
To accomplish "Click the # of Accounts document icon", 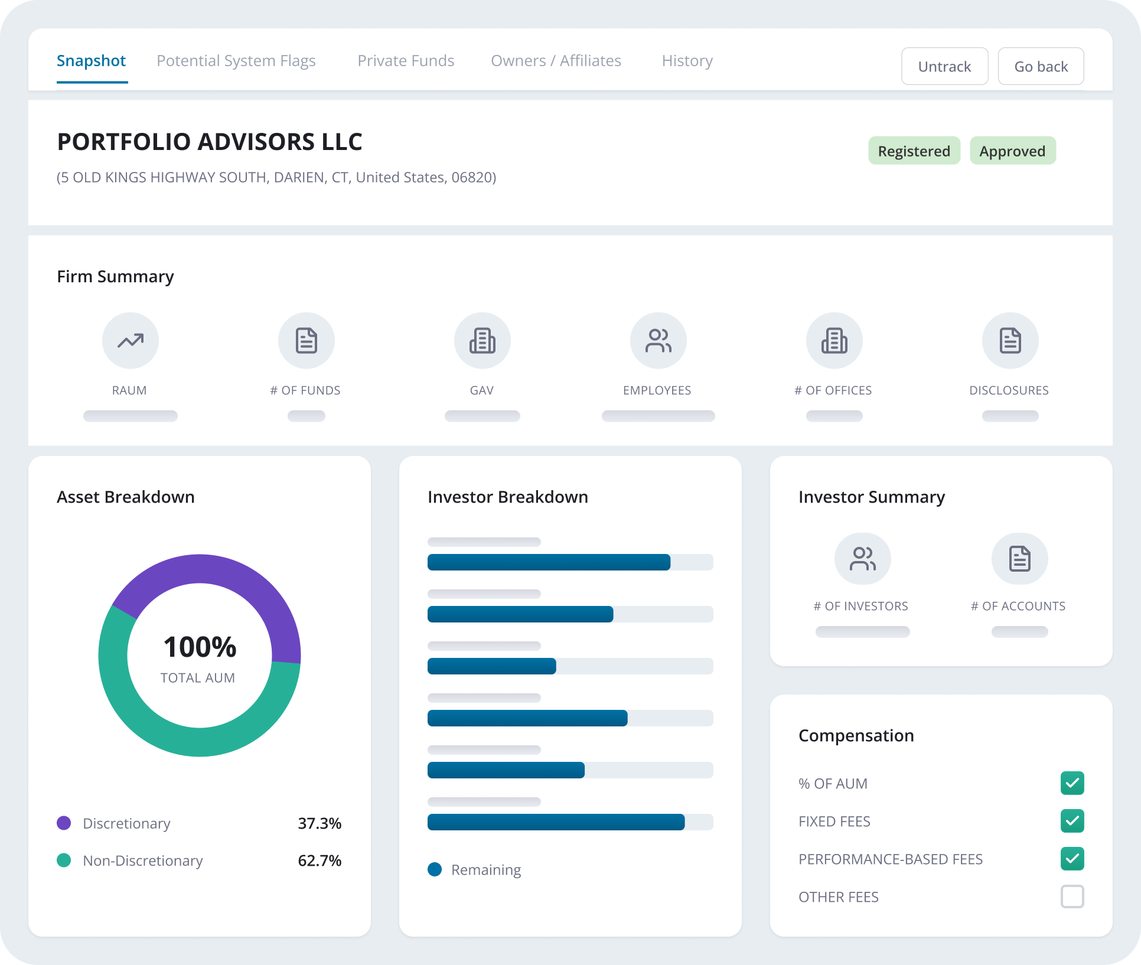I will pyautogui.click(x=1019, y=559).
